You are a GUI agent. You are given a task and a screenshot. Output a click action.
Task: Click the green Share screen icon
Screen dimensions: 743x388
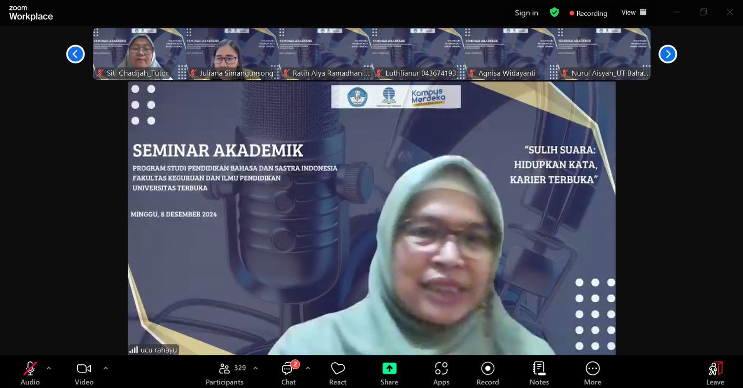click(x=389, y=368)
